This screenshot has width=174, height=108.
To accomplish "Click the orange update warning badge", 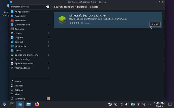I will [x=48, y=98].
